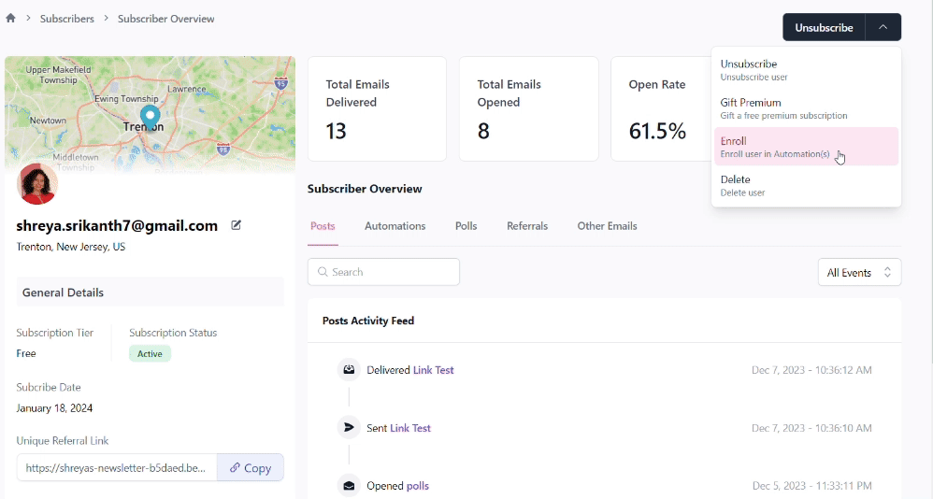The height and width of the screenshot is (499, 933).
Task: Click Subscriber Overview breadcrumb
Action: click(x=166, y=19)
